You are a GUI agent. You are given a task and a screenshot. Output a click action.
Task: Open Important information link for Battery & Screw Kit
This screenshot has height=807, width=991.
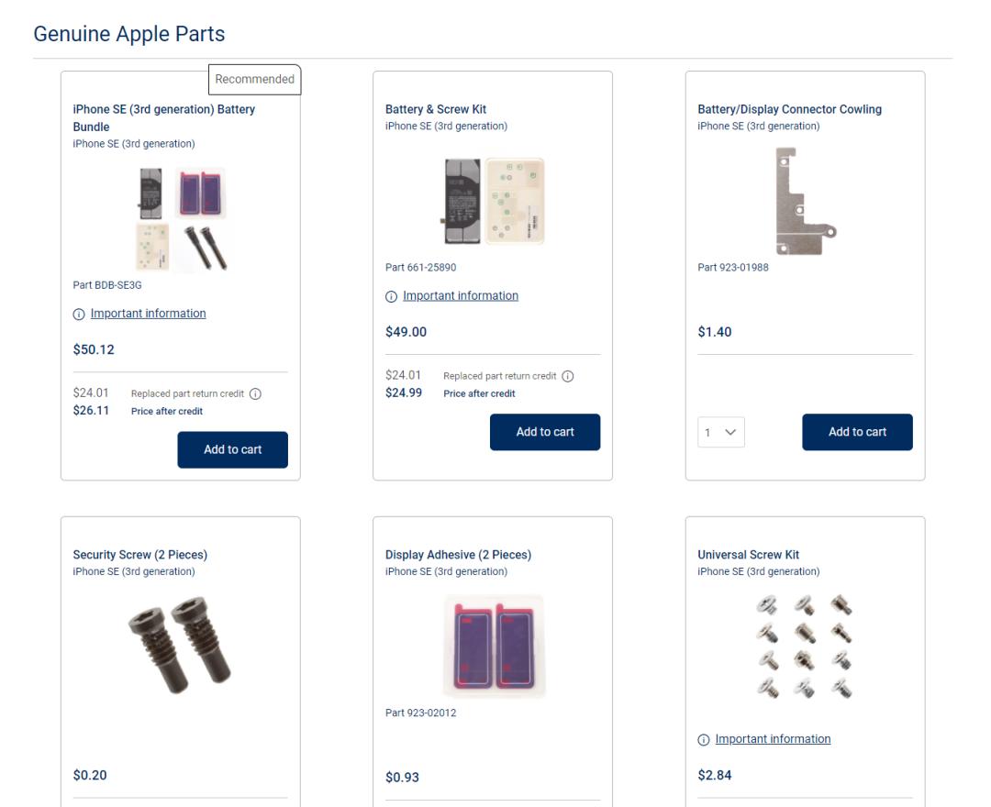click(x=461, y=295)
